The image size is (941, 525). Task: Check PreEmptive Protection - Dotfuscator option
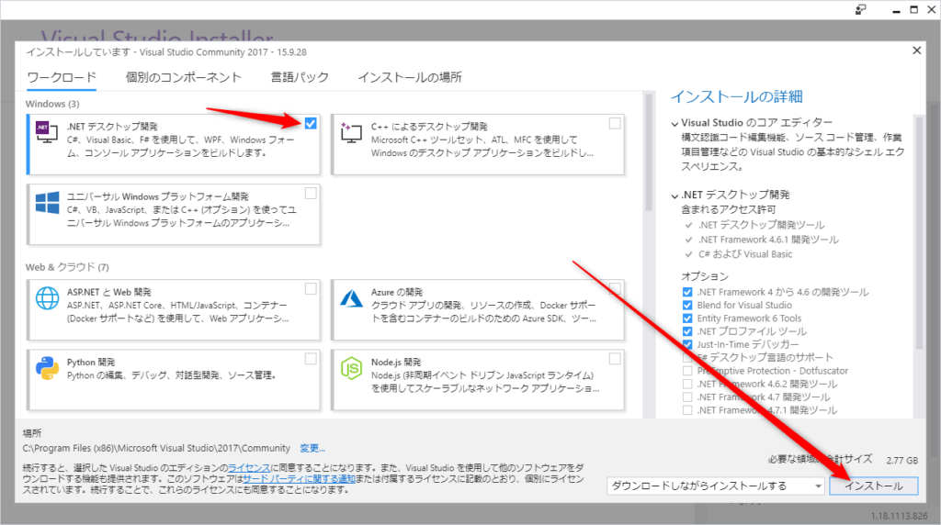pyautogui.click(x=687, y=371)
